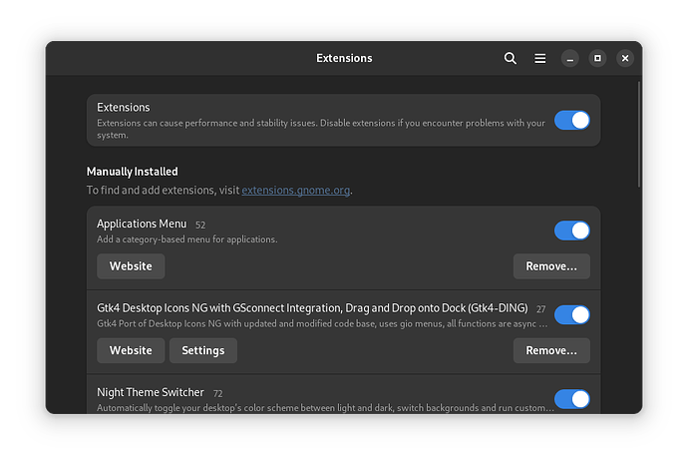Disable the global Extensions switch
Screen dimensions: 688x464
click(x=571, y=121)
